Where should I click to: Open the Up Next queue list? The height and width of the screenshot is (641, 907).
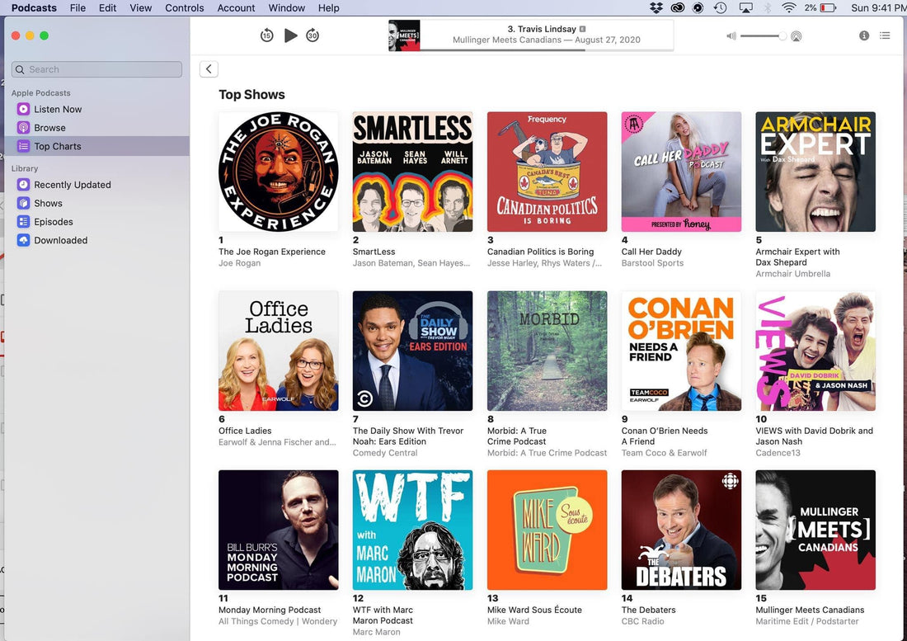(885, 35)
